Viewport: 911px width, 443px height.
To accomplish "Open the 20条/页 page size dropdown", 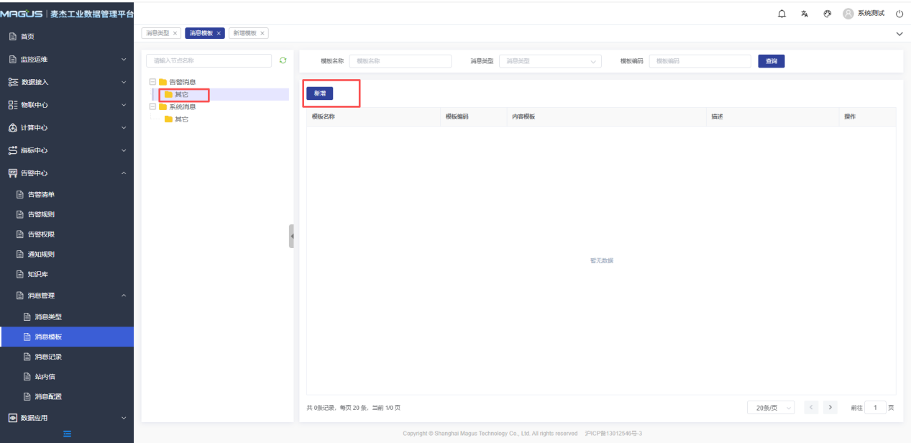I will click(x=770, y=408).
